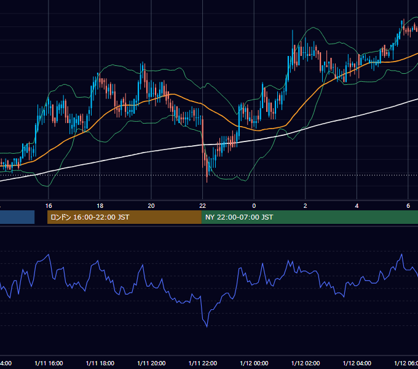The height and width of the screenshot is (369, 418).
Task: Click the '4' time axis label
Action: tap(357, 206)
